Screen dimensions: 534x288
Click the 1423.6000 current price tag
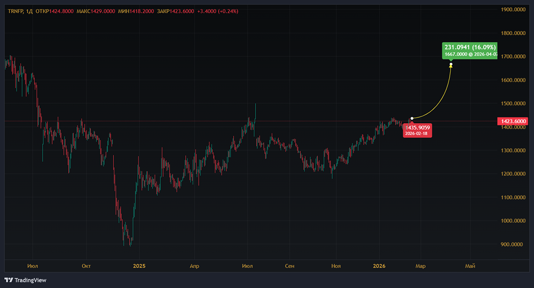click(x=513, y=121)
